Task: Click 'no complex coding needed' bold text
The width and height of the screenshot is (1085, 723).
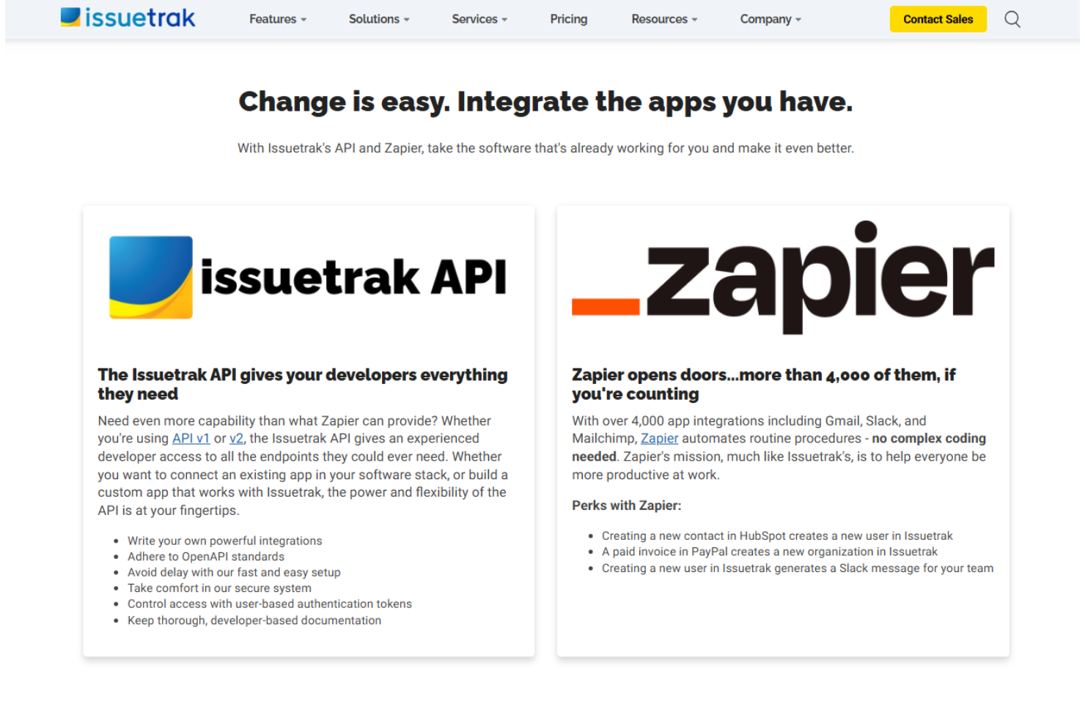Action: 779,447
